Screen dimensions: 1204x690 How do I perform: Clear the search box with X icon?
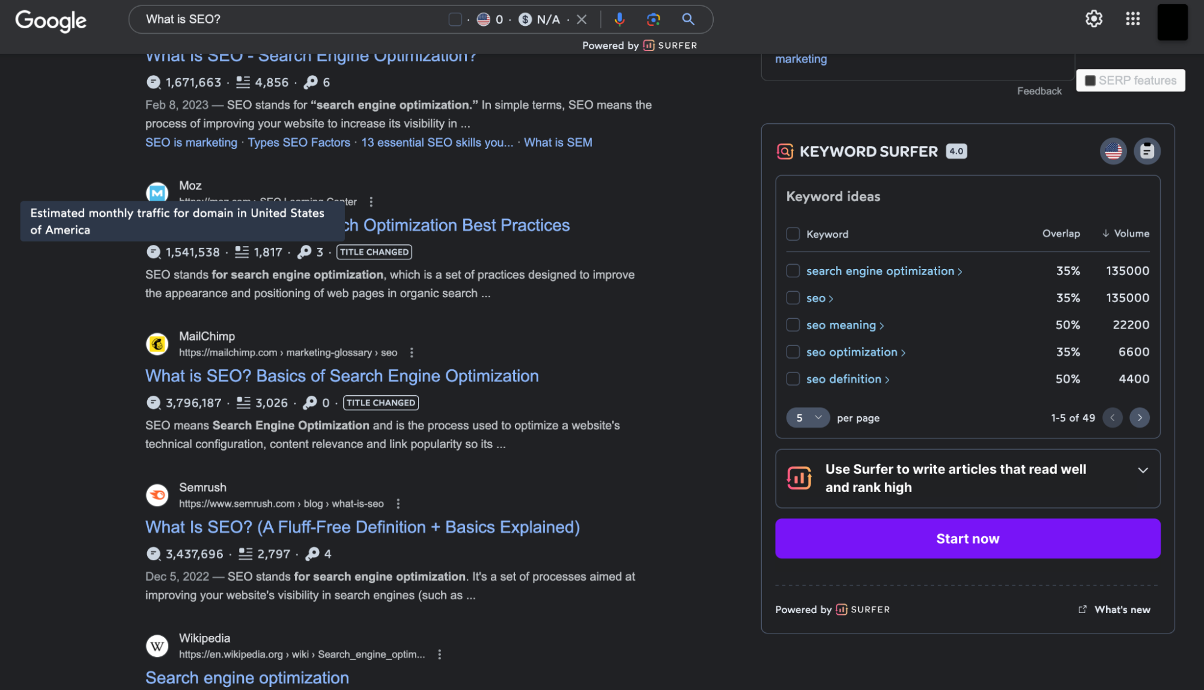click(x=582, y=19)
